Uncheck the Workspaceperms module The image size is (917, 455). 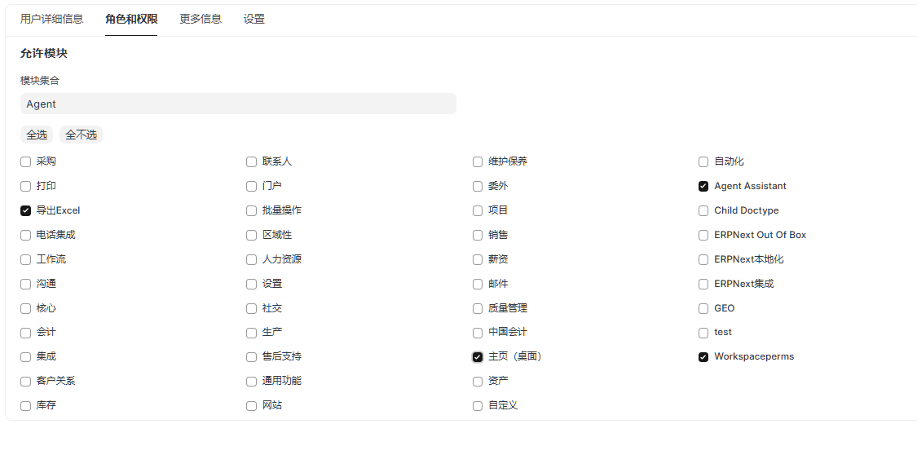703,357
